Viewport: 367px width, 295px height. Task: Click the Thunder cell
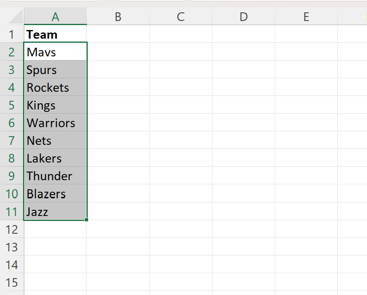(55, 176)
